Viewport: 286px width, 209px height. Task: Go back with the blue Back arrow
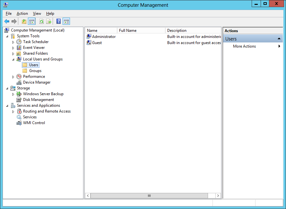[7, 22]
